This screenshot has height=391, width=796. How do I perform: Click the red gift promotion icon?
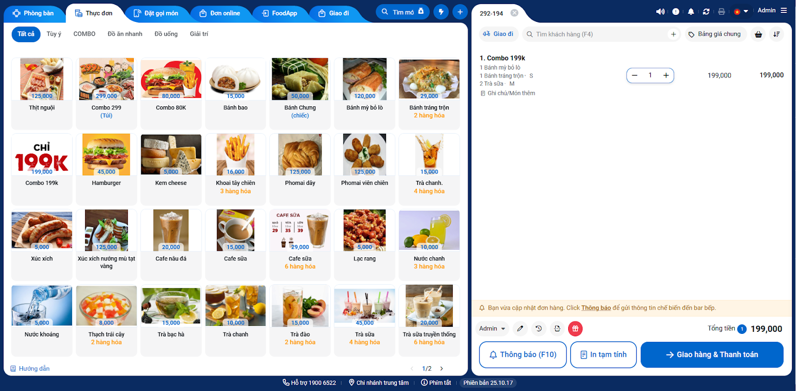pyautogui.click(x=575, y=328)
